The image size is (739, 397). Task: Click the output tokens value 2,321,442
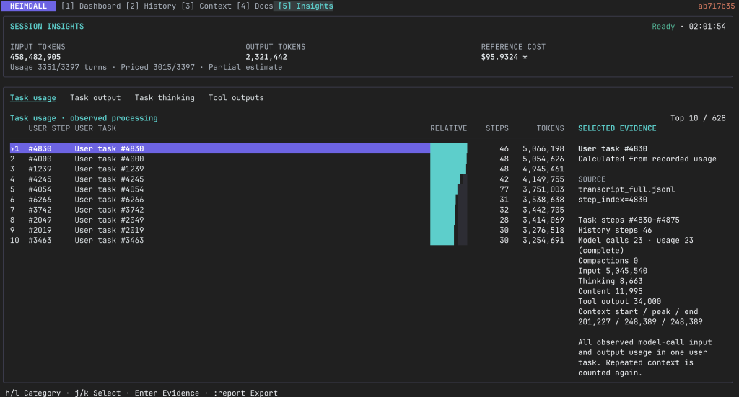(266, 57)
